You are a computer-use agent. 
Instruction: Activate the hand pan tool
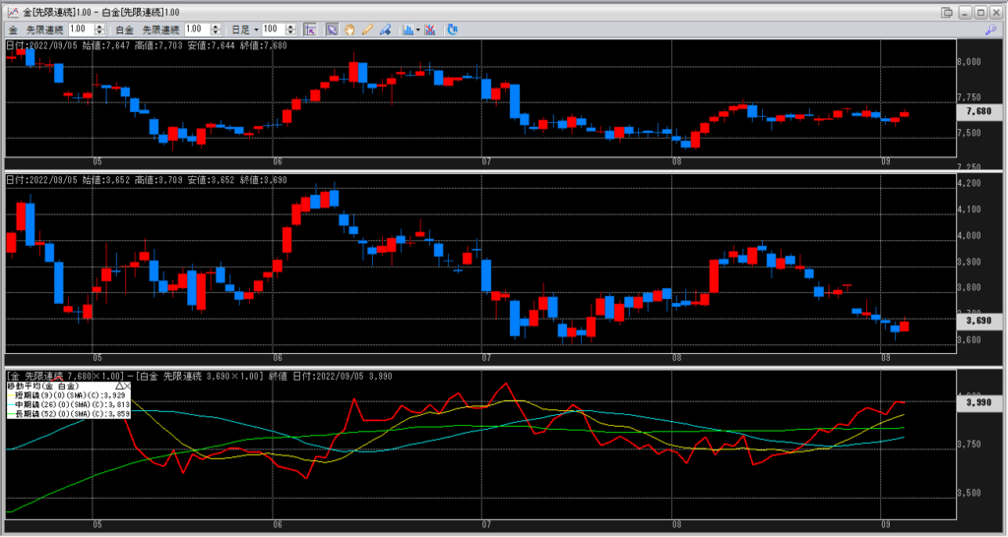tap(350, 30)
